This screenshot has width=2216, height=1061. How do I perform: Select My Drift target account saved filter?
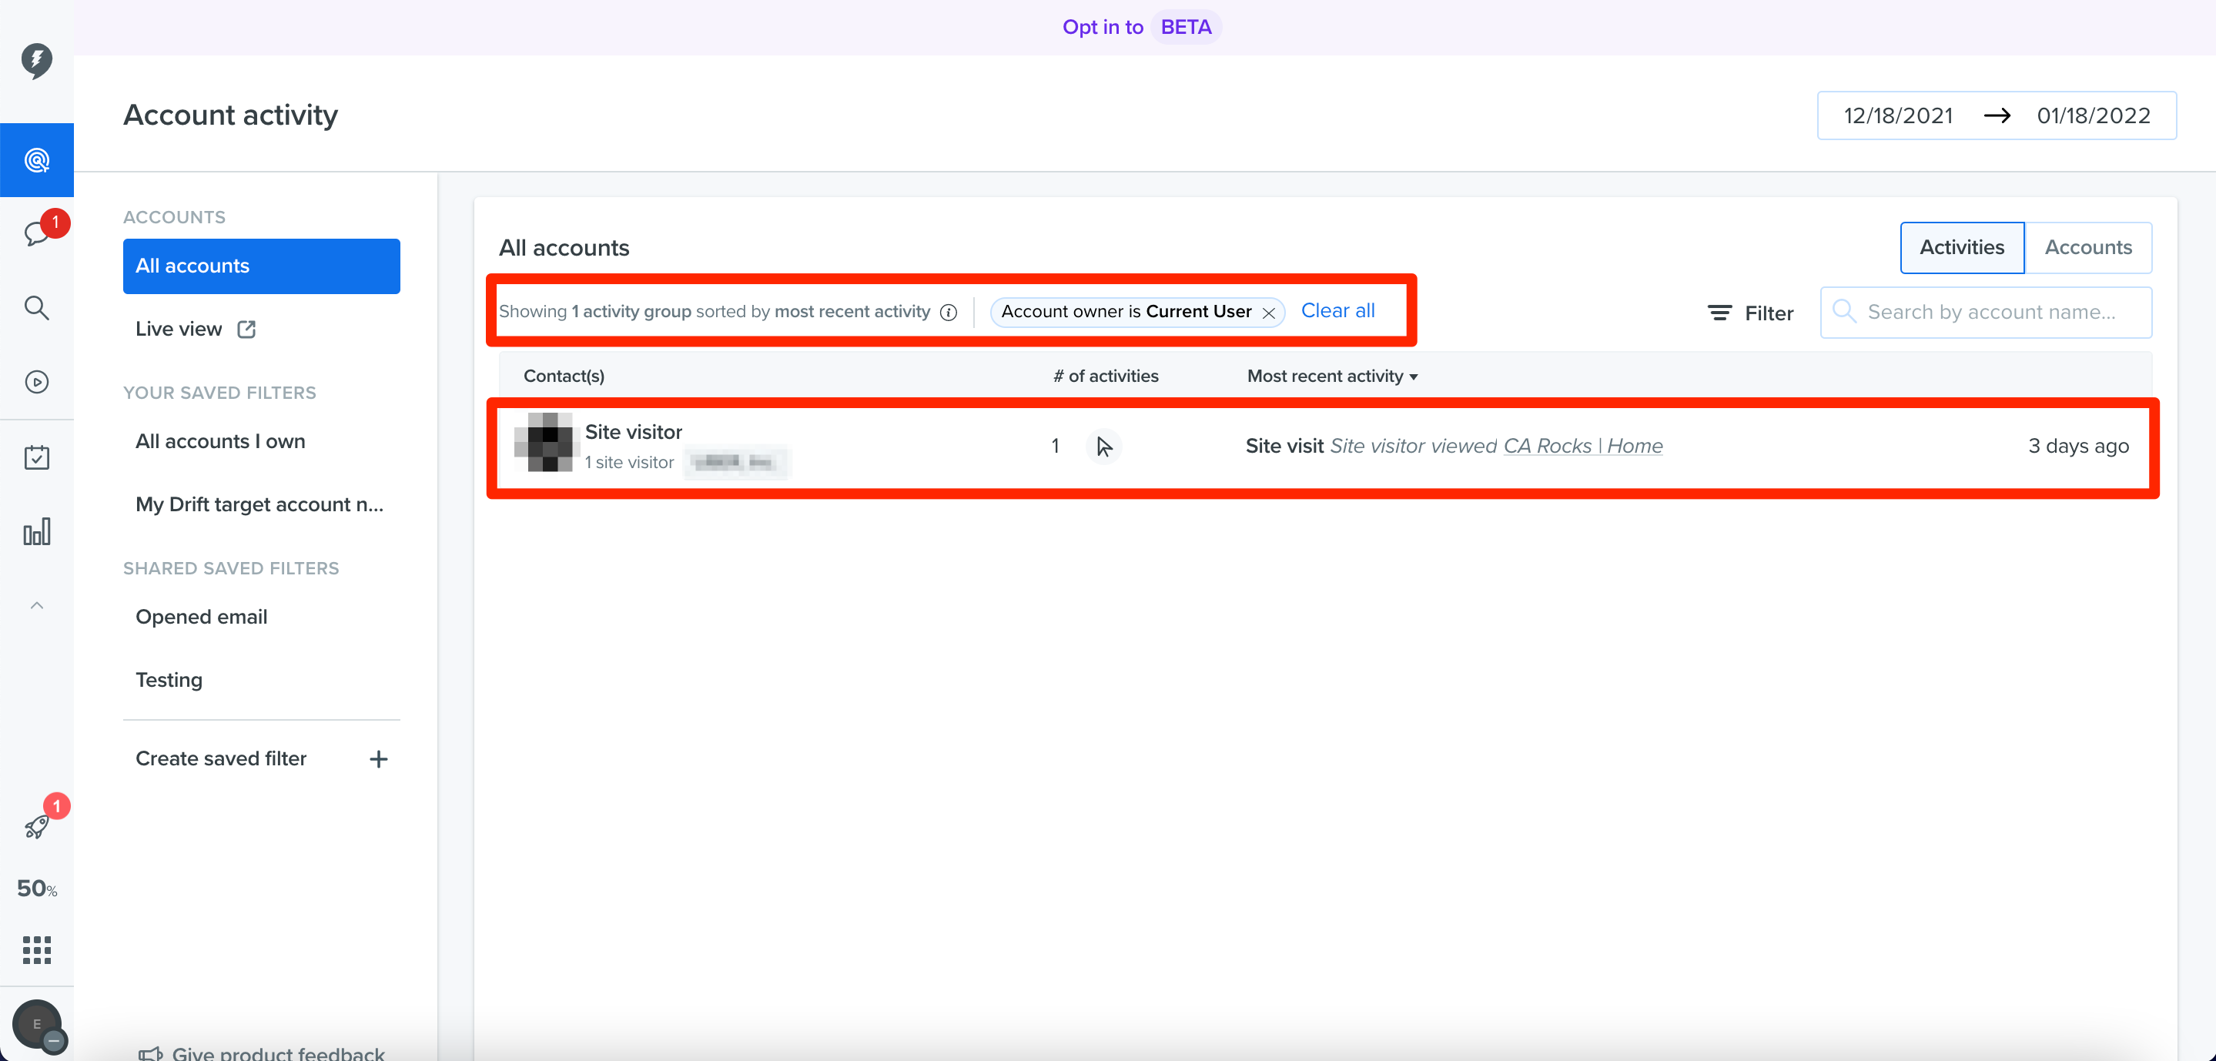tap(259, 504)
